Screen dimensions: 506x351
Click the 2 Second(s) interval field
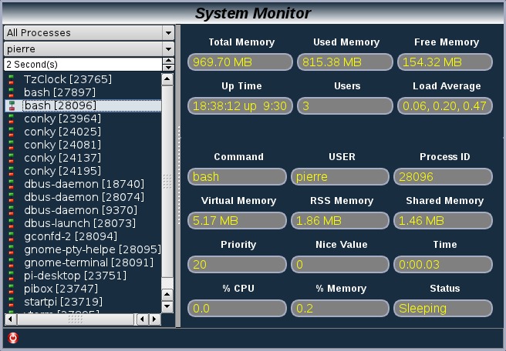click(x=81, y=65)
